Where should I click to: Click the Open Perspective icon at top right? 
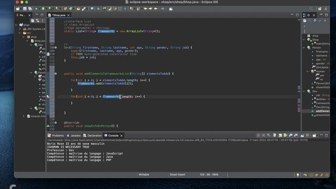coord(320,9)
